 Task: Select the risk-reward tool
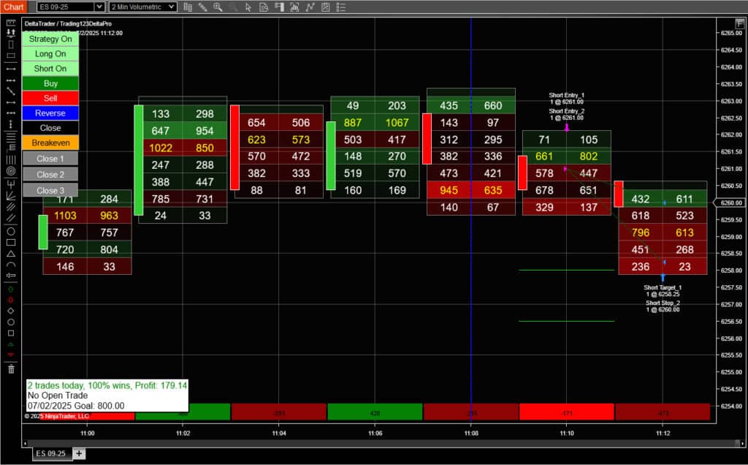[11, 33]
